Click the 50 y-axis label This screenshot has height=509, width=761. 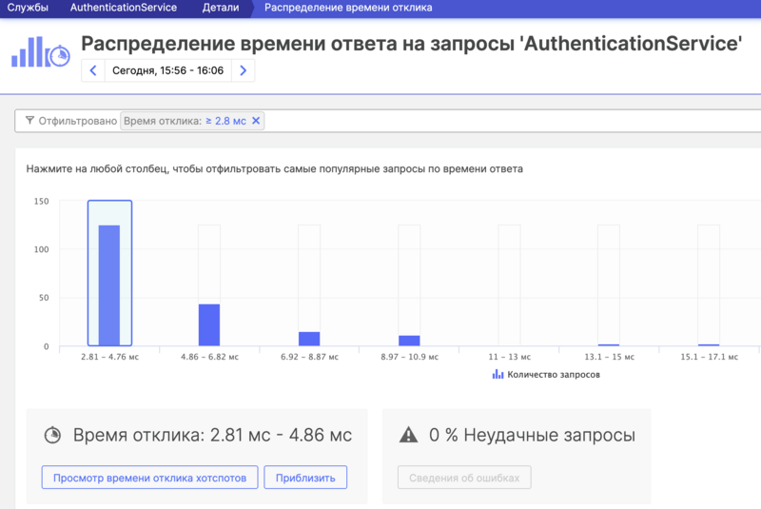pos(44,298)
